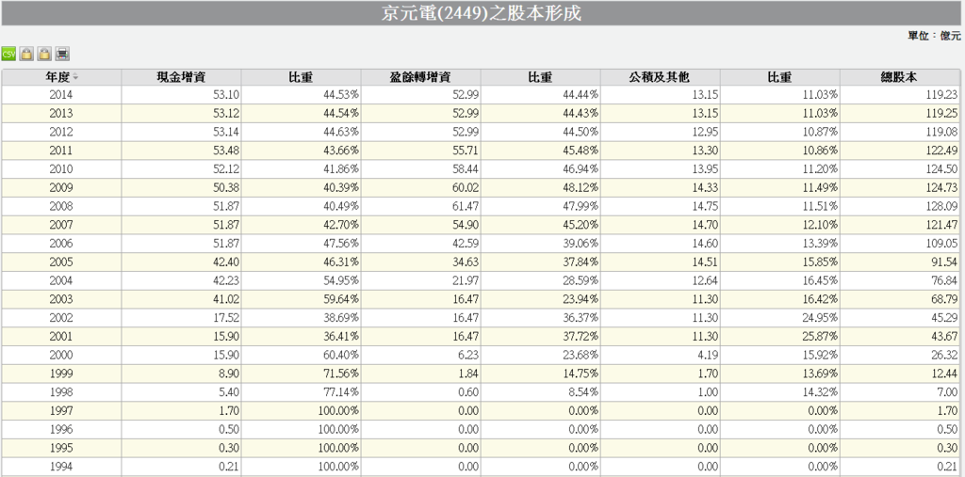The image size is (965, 477).
Task: Print the table using the printer icon
Action: click(x=61, y=54)
